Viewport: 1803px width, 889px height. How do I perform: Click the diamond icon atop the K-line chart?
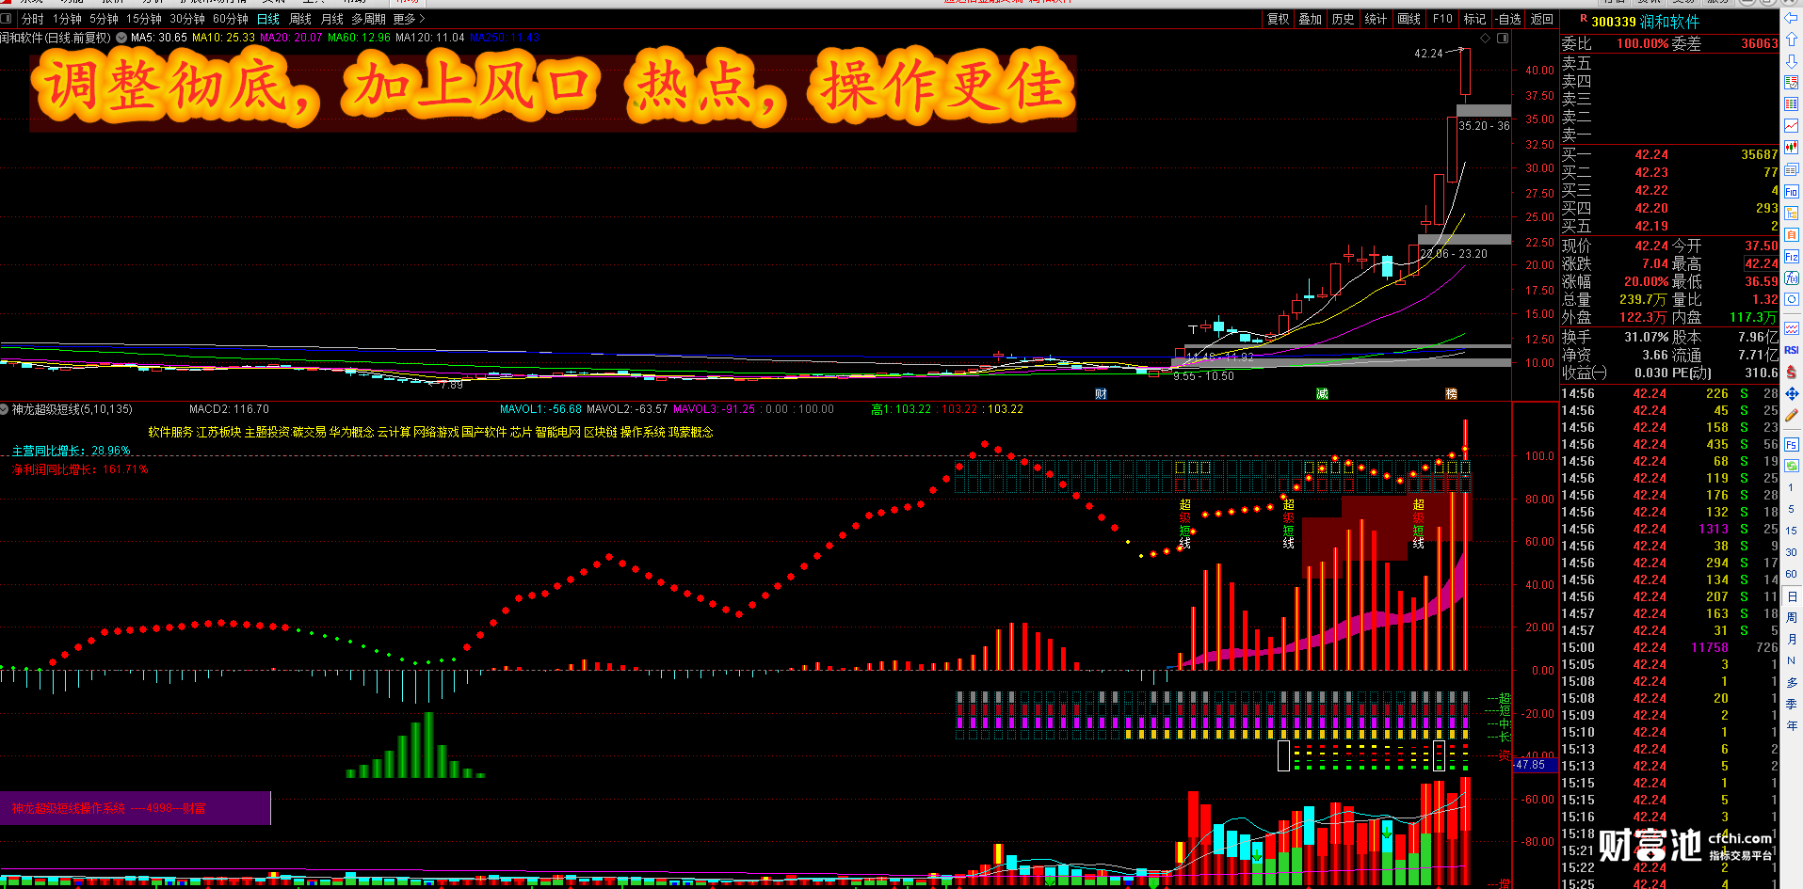click(x=1485, y=39)
